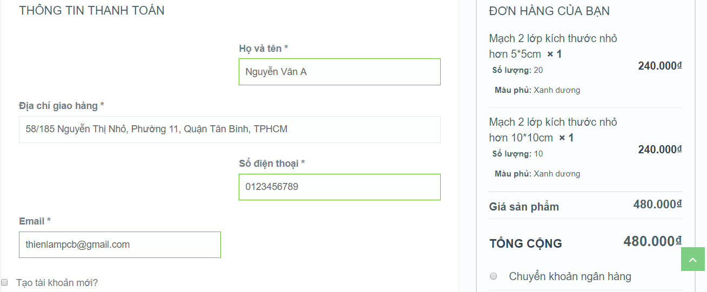The image size is (707, 292).
Task: Click the 'THÔNG TIN THANH TOÁN' heading
Action: 92,10
